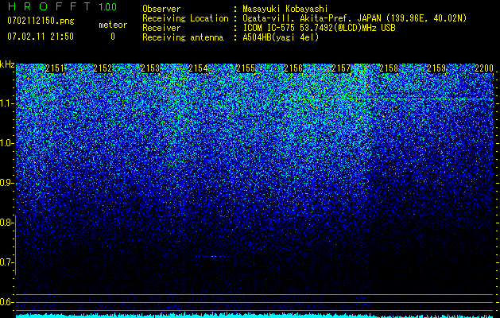Click the 2158 time marker
The image size is (500, 318).
389,68
